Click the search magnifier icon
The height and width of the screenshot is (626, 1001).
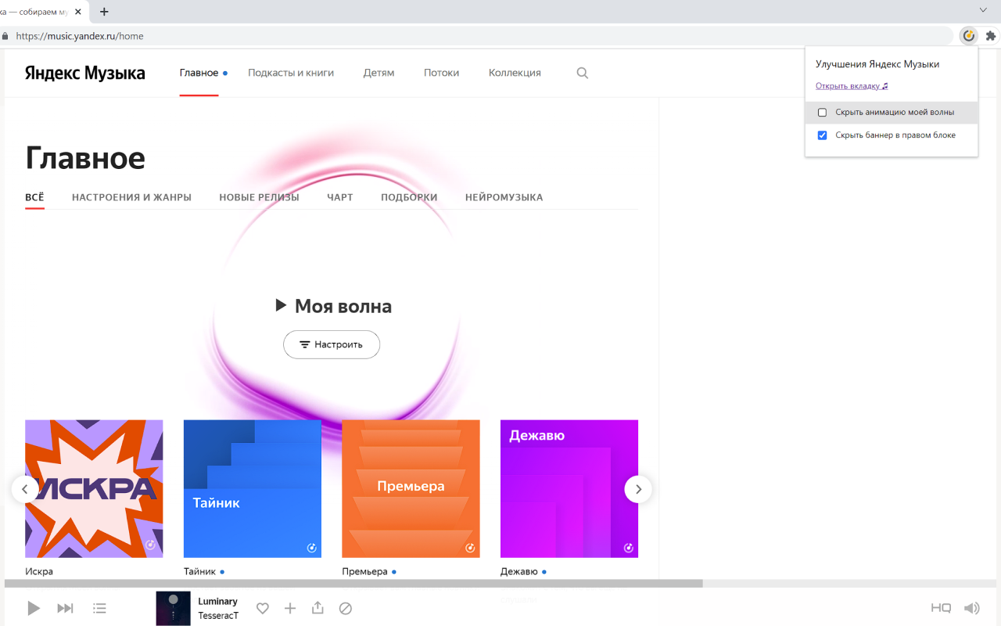(582, 73)
